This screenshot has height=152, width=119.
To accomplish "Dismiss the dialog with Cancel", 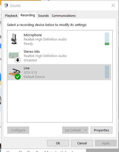I will [x=82, y=143].
